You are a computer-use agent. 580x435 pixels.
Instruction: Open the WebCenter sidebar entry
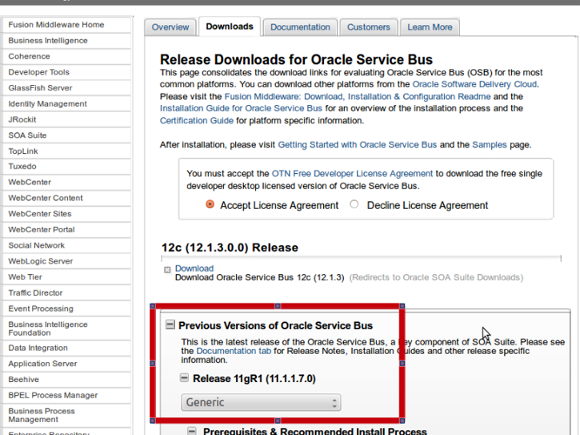(66, 183)
